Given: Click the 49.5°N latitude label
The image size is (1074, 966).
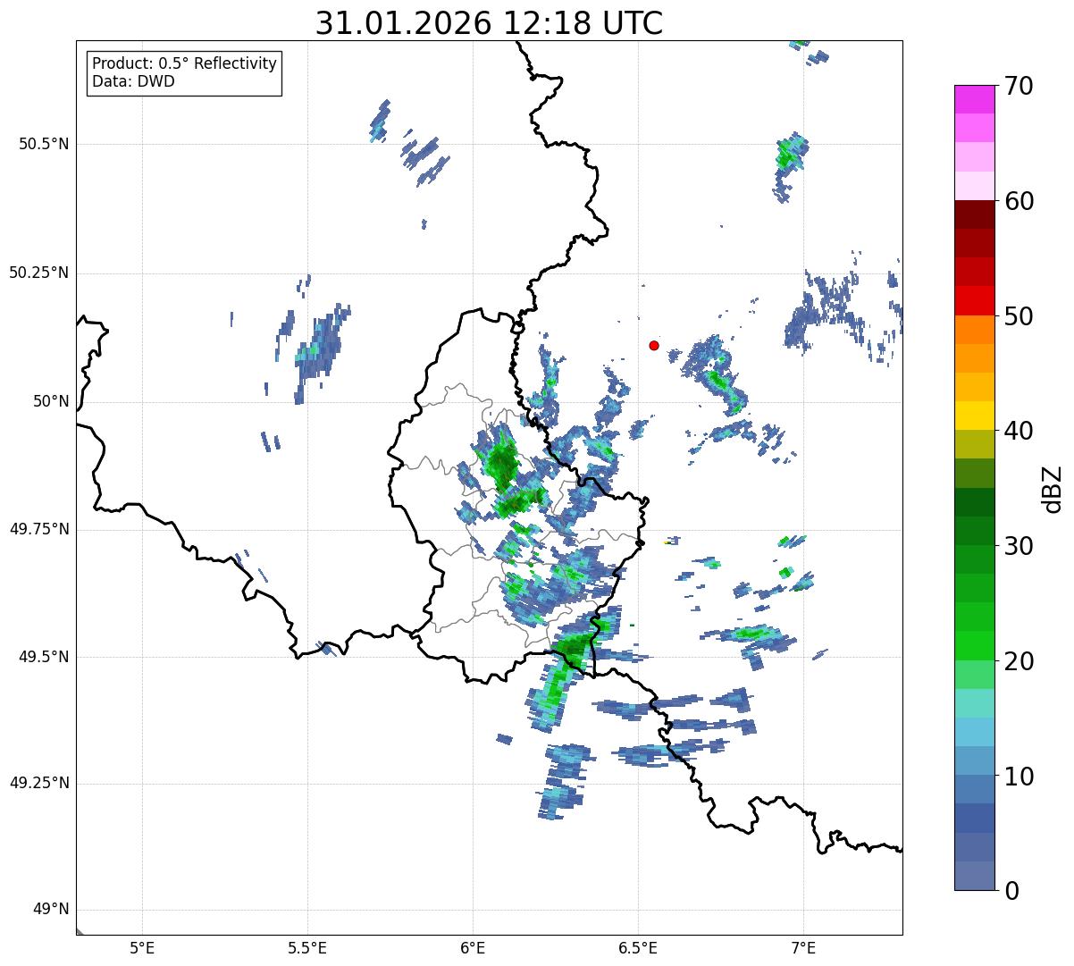Looking at the screenshot, I should 43,657.
